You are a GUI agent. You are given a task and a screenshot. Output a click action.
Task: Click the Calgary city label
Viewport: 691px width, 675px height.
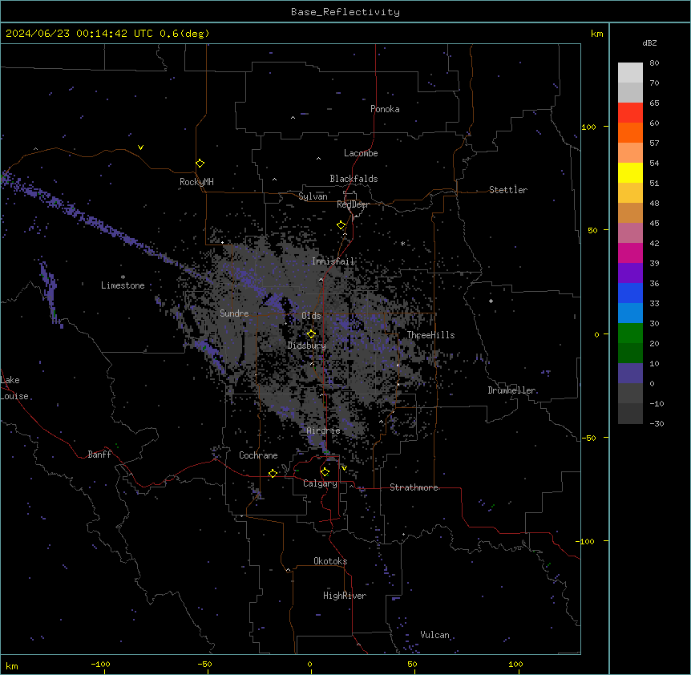(320, 483)
